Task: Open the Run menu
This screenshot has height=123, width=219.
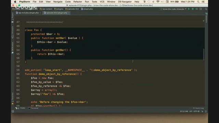Action: [87, 2]
